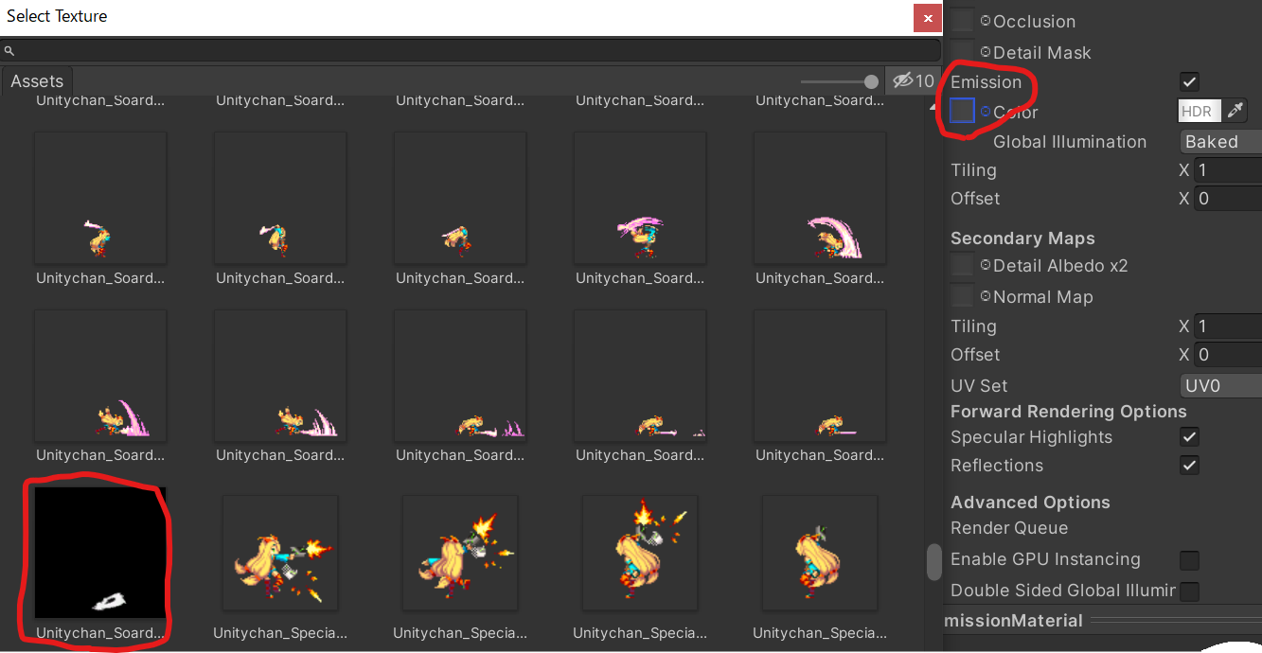Pick the black texture with white shape
The image size is (1262, 653).
click(x=100, y=553)
